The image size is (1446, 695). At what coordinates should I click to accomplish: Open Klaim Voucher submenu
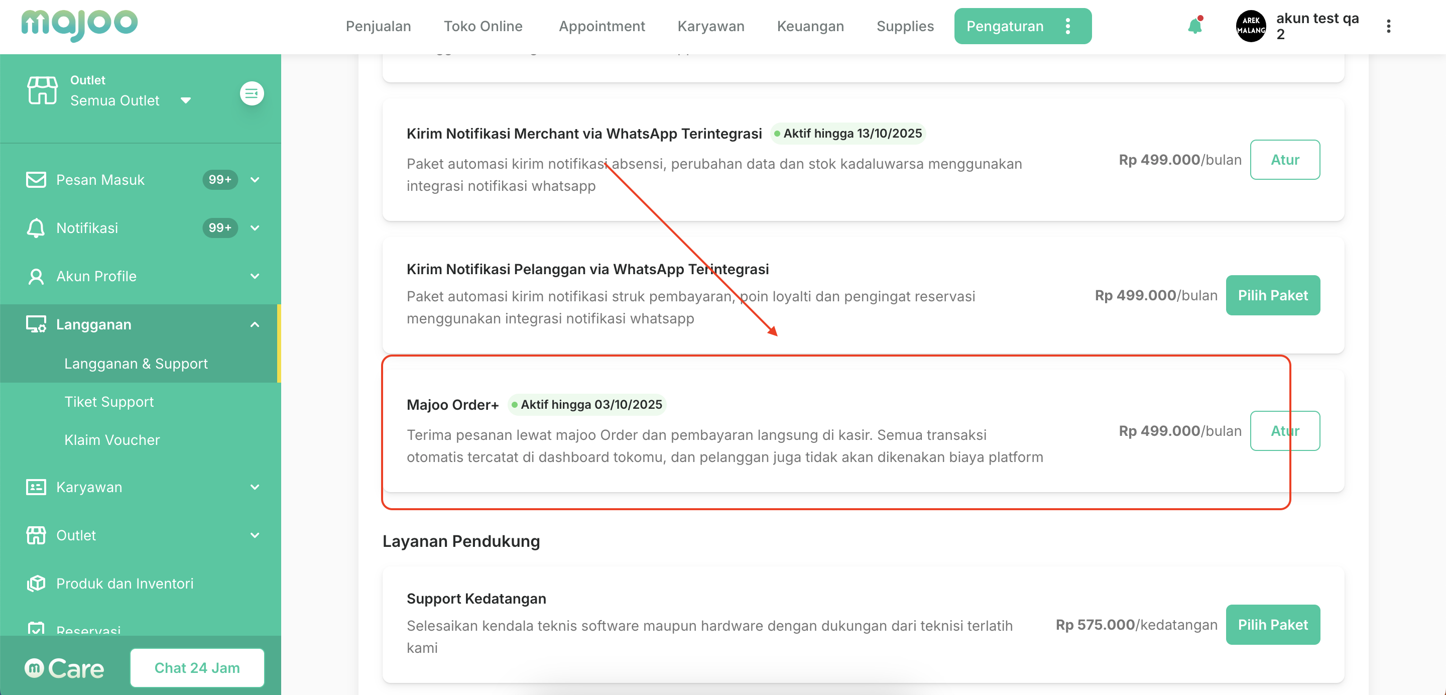click(x=111, y=440)
